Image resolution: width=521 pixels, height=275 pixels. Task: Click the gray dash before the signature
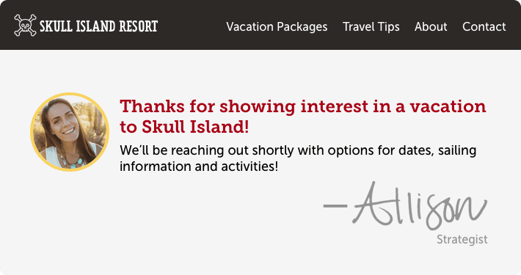point(335,206)
